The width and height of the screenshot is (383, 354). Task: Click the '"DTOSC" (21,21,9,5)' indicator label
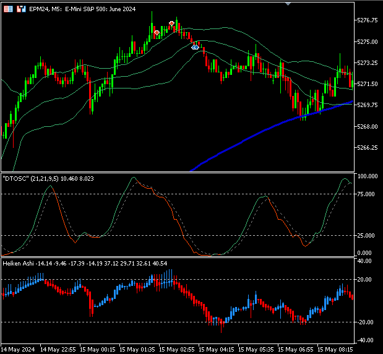(30, 179)
